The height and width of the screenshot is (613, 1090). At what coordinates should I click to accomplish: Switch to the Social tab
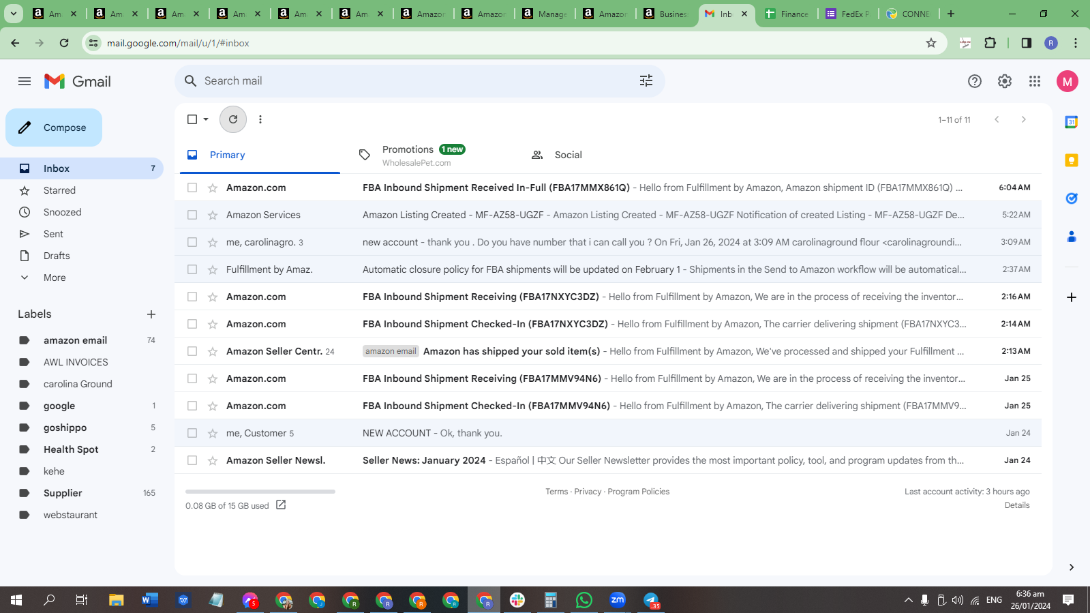coord(603,155)
